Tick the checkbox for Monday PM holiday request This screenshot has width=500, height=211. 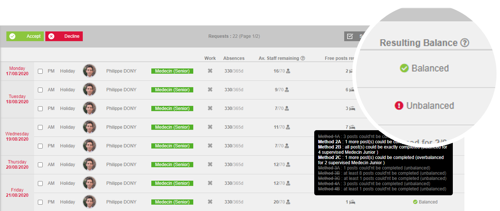40,71
